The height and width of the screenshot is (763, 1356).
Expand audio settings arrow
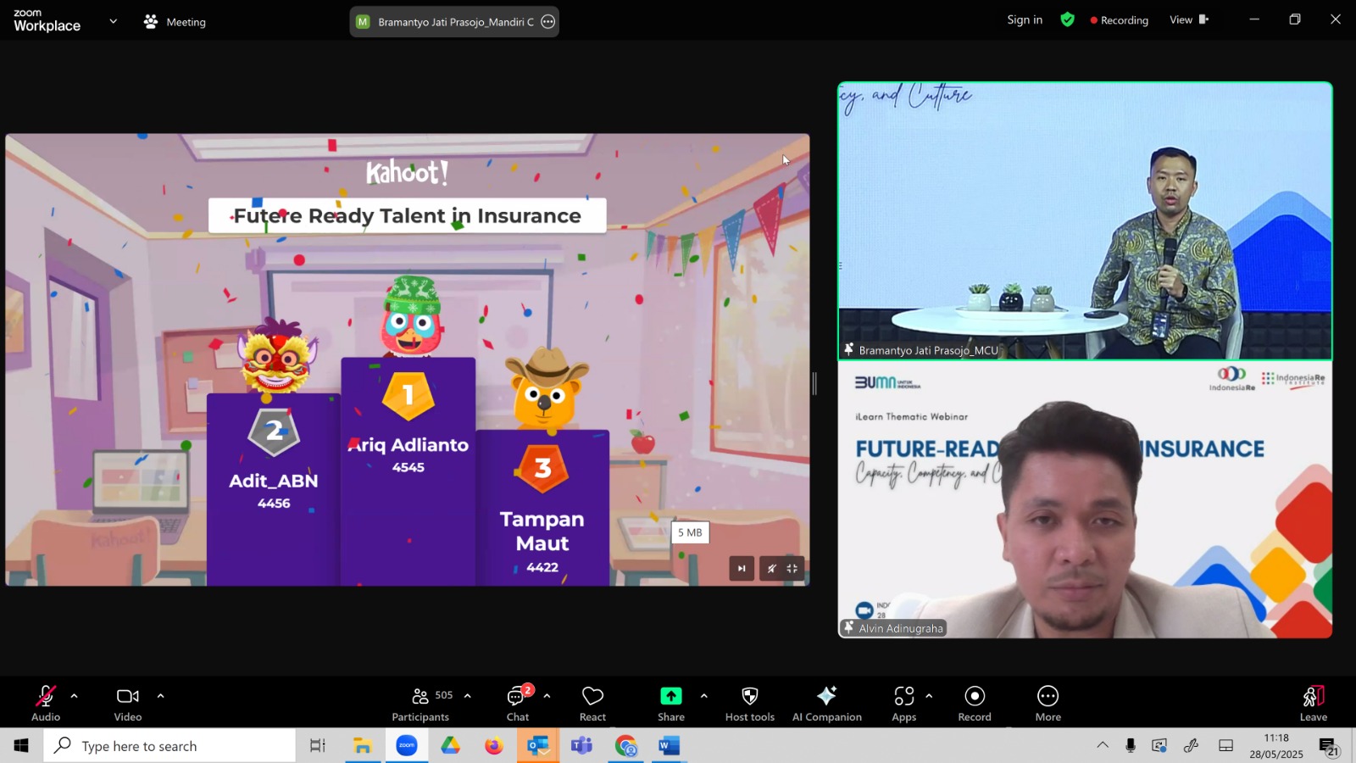[x=75, y=696]
